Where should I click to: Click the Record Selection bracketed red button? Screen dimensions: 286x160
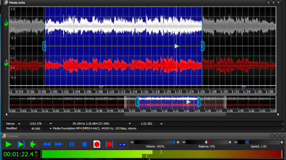click(109, 144)
